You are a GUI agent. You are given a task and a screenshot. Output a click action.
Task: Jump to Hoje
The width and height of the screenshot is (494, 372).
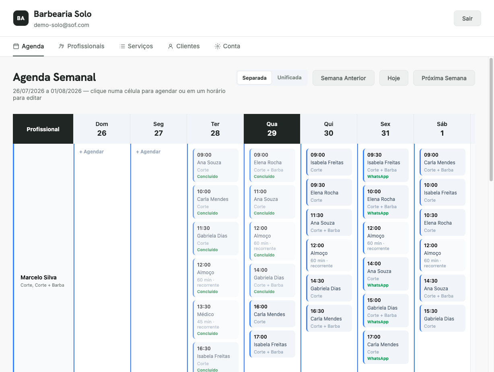(394, 78)
